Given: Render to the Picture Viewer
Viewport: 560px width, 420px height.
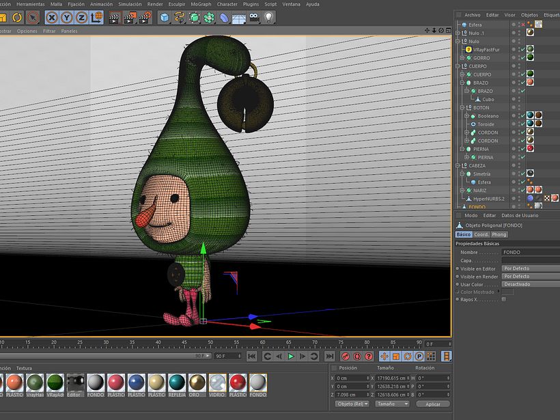Looking at the screenshot, I should (130, 18).
